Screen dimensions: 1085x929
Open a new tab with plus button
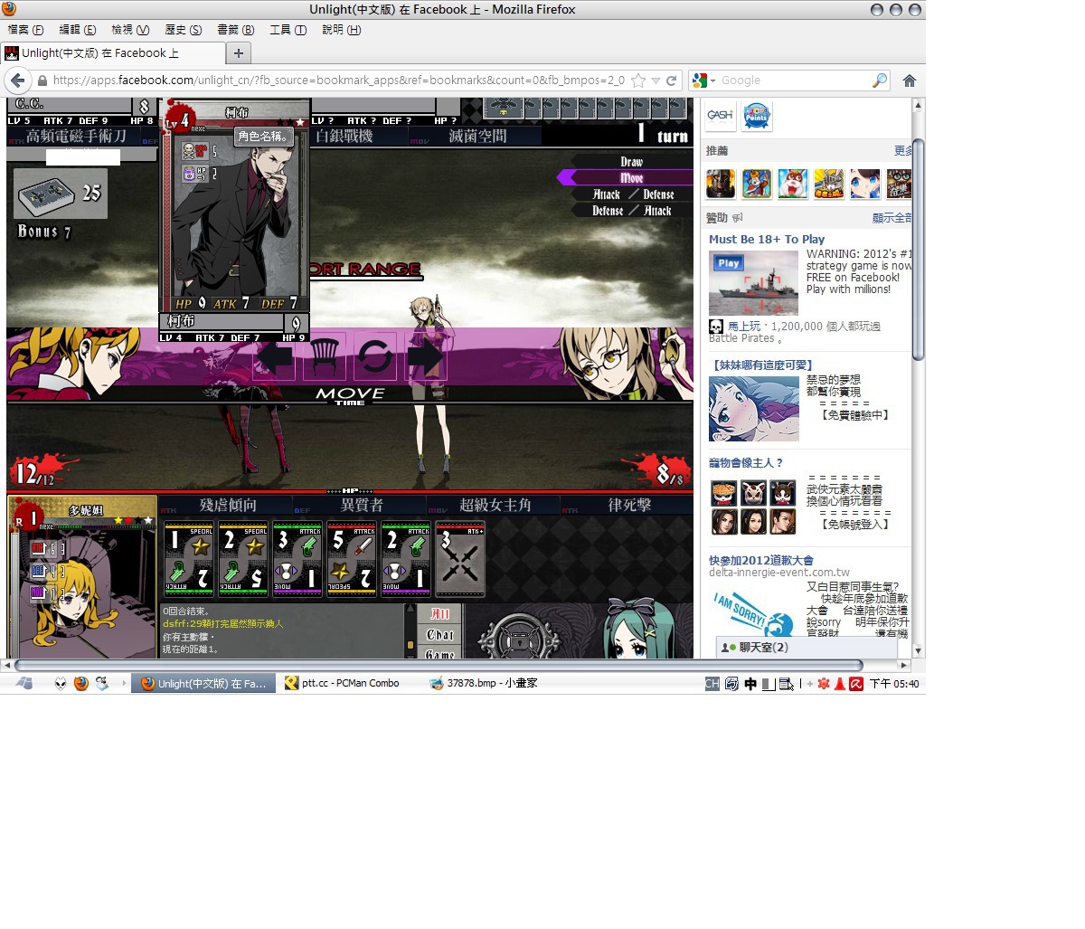pos(239,53)
